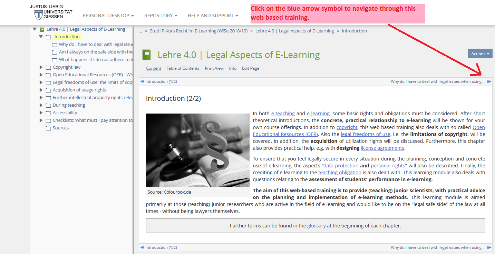Image resolution: width=495 pixels, height=254 pixels.
Task: Click the paragraph symbol and gavel image
Action: click(x=197, y=150)
